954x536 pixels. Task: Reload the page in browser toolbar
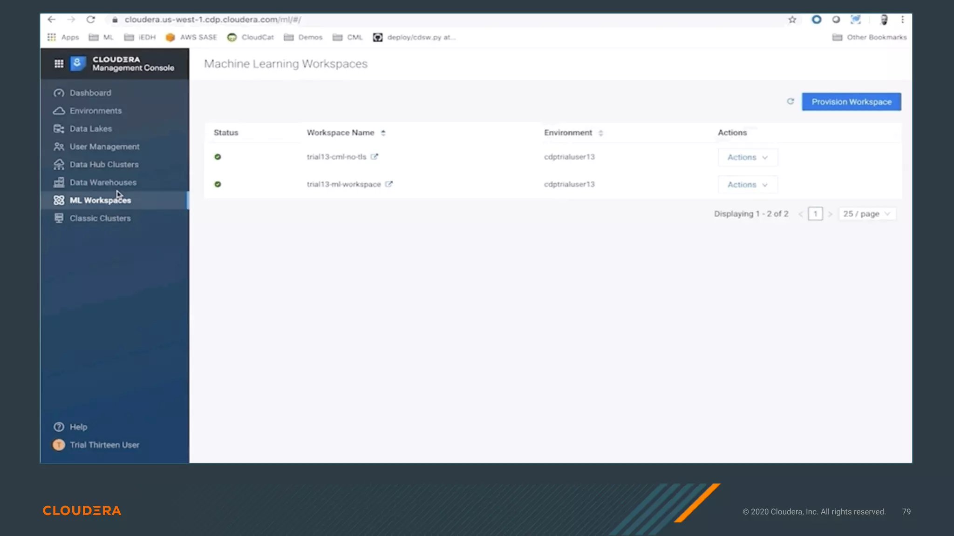[x=91, y=20]
